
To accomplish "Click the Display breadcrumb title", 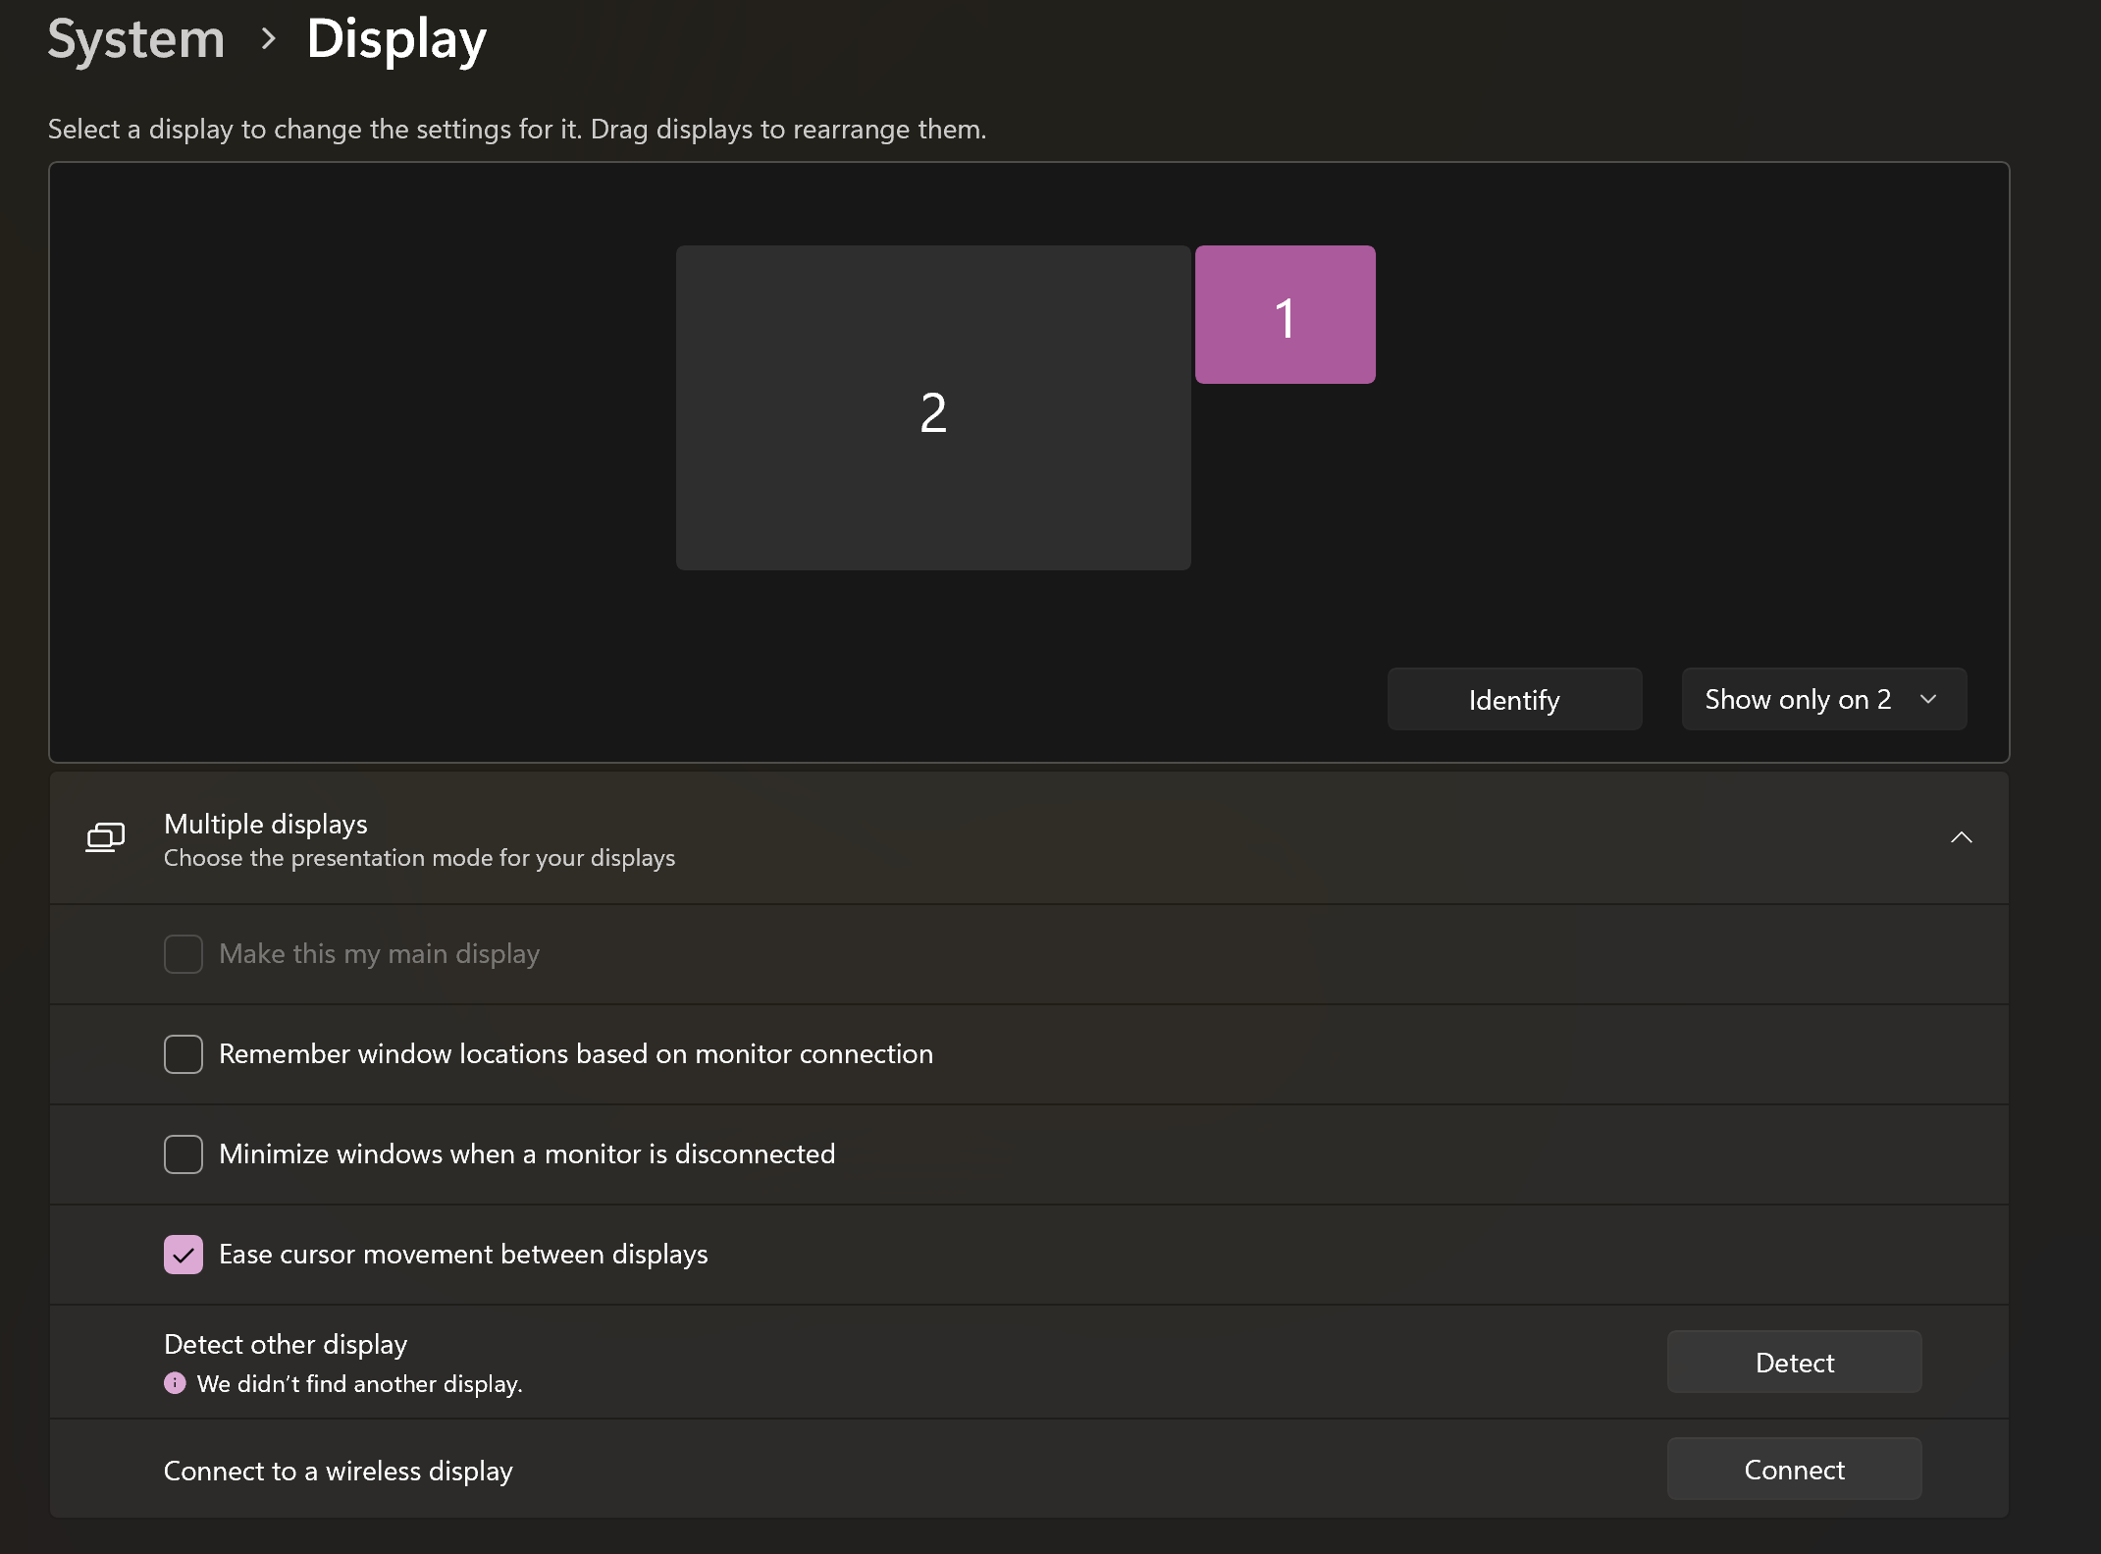I will [x=396, y=39].
